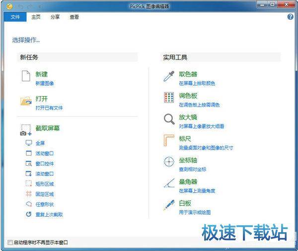Click the rectangular region capture icon
This screenshot has width=298, height=251.
[x=29, y=184]
